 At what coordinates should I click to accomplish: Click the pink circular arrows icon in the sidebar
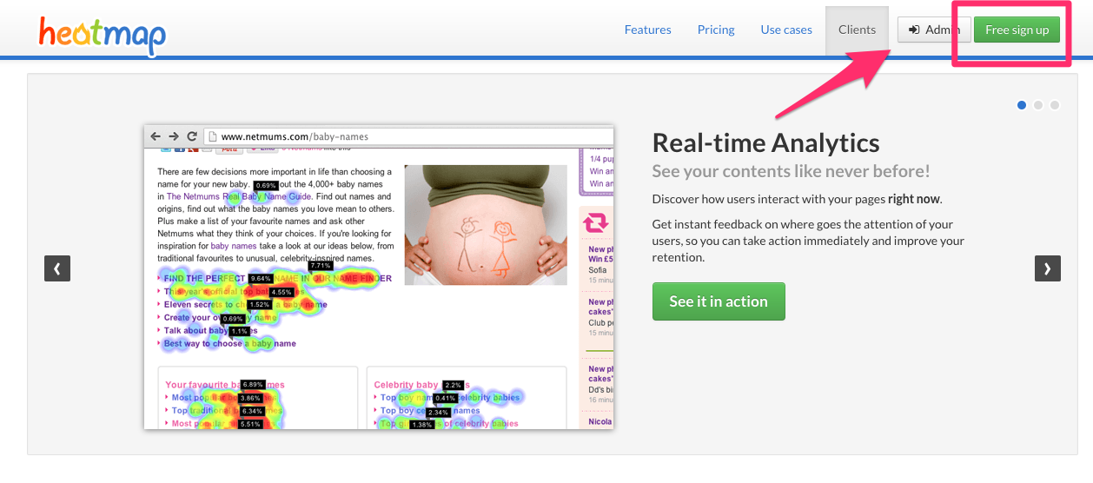coord(597,223)
